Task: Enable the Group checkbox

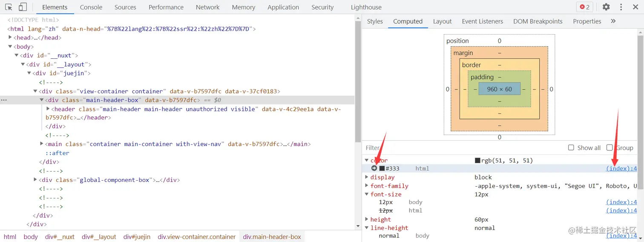Action: click(609, 147)
